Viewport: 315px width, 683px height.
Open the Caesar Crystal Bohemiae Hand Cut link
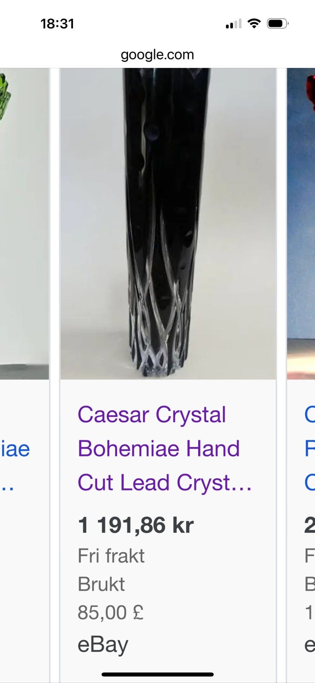coord(165,449)
